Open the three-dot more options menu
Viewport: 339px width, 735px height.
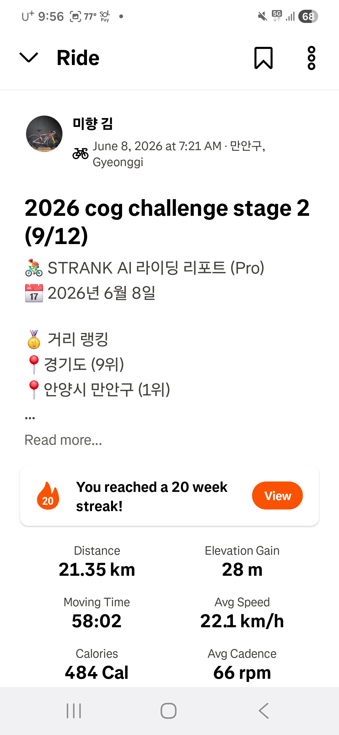click(311, 58)
